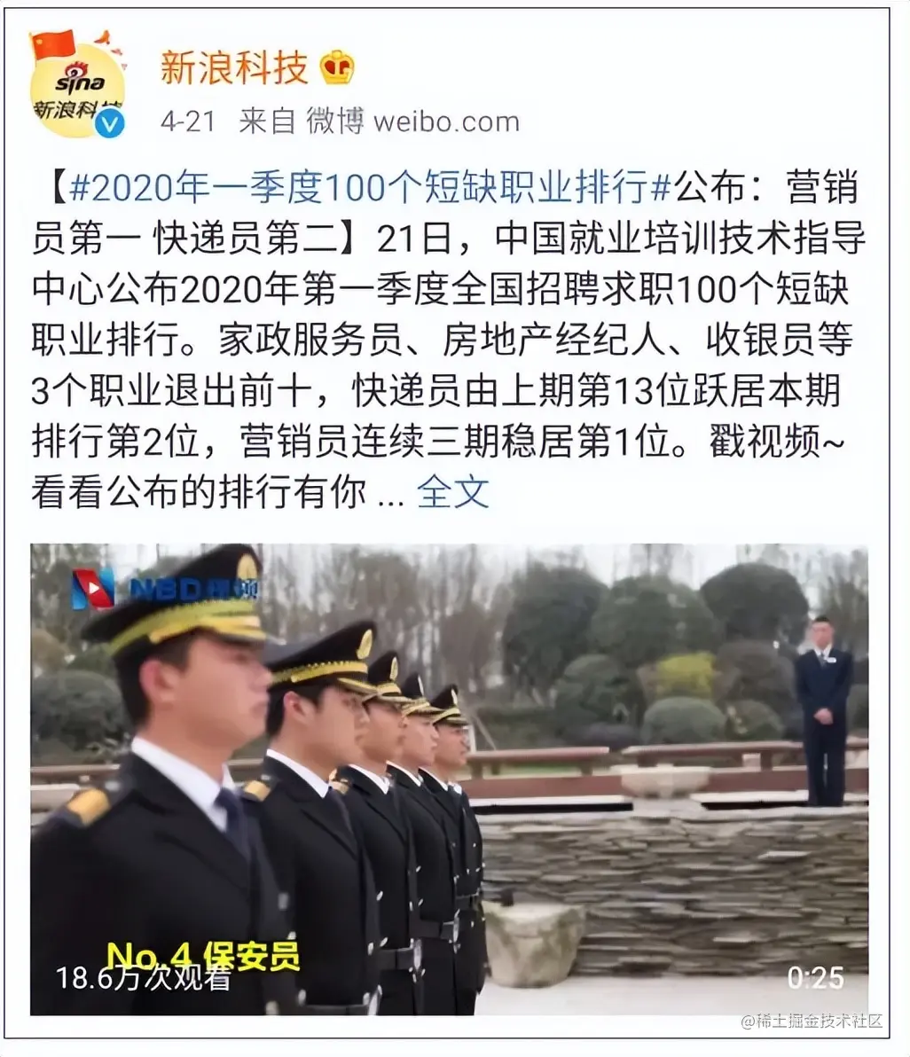Click the gold crown membership icon

[337, 67]
